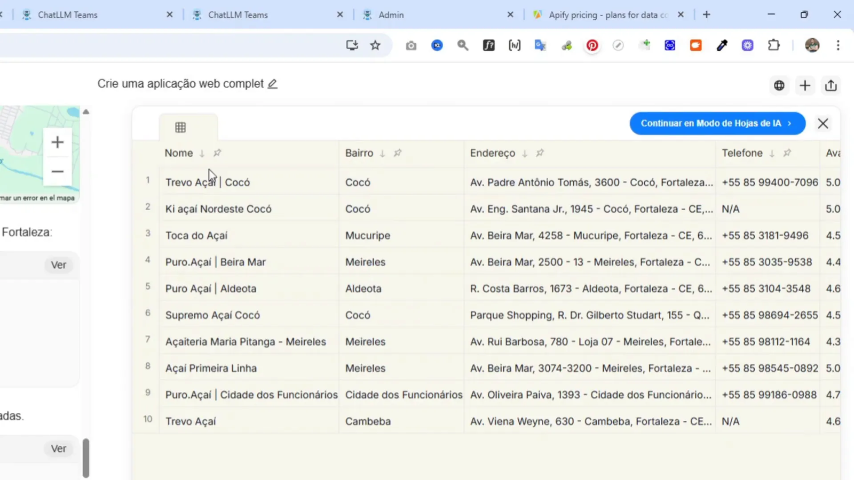Pin the Telefone column header
Screen dimensions: 854x480
(x=787, y=153)
